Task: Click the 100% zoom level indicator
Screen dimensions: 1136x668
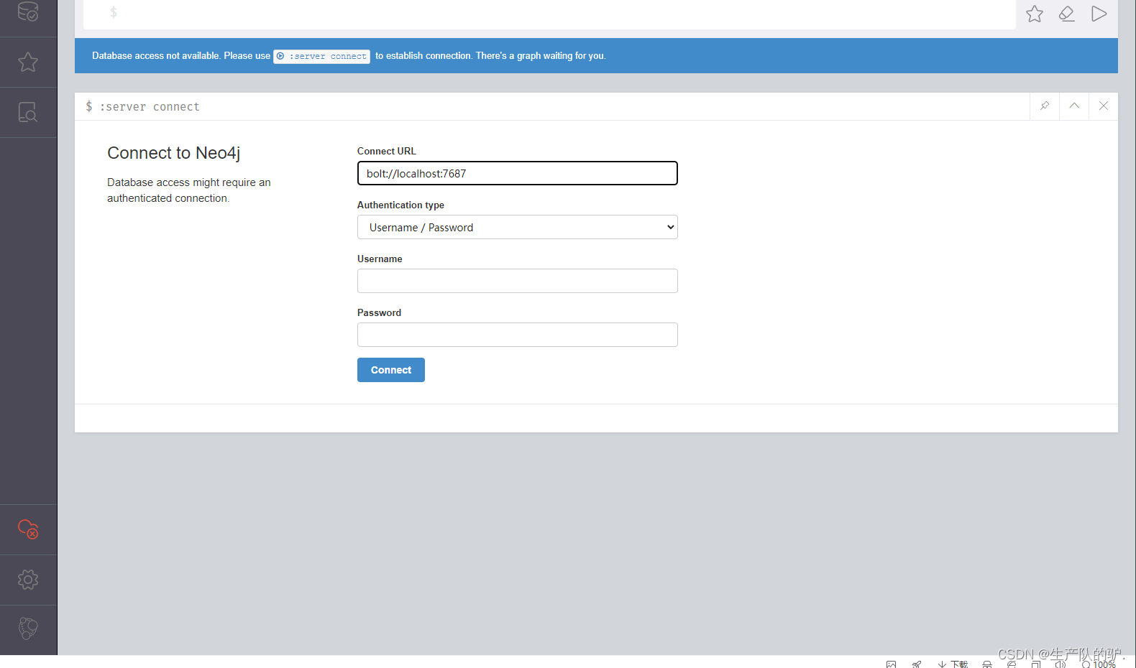Action: pos(1099,664)
